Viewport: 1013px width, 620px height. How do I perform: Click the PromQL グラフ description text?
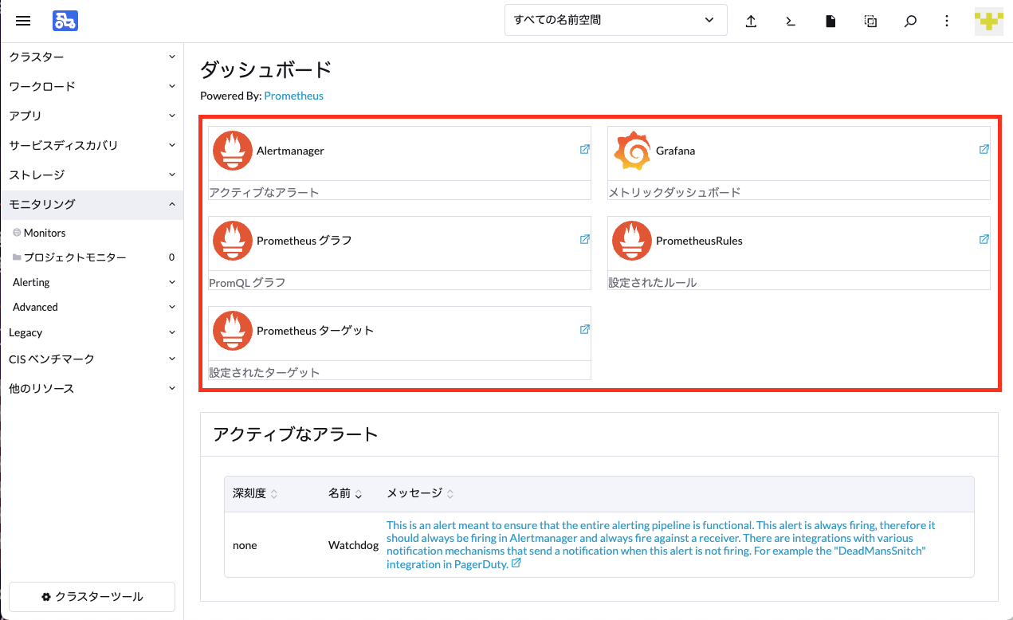click(x=247, y=282)
